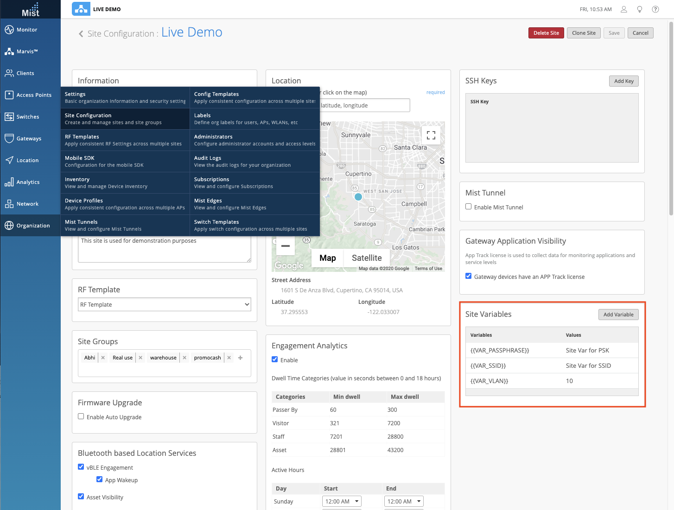This screenshot has height=510, width=674.
Task: Enable Auto Upgrade checkbox
Action: tap(81, 416)
